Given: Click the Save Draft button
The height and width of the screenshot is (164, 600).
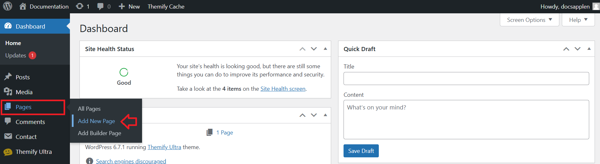Looking at the screenshot, I should 361,151.
